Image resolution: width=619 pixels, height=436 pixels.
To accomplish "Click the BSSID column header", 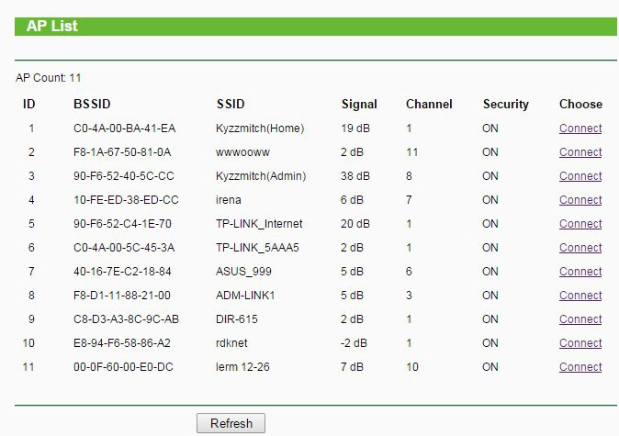I will 92,105.
